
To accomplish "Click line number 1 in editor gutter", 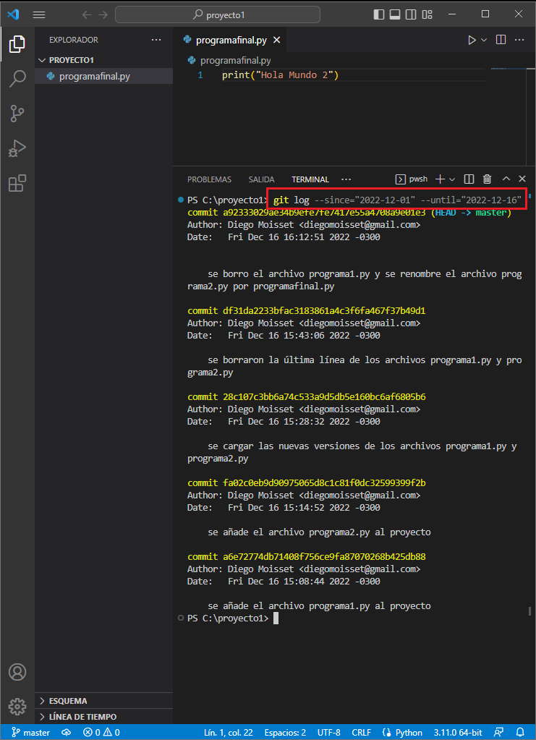I will (x=200, y=75).
